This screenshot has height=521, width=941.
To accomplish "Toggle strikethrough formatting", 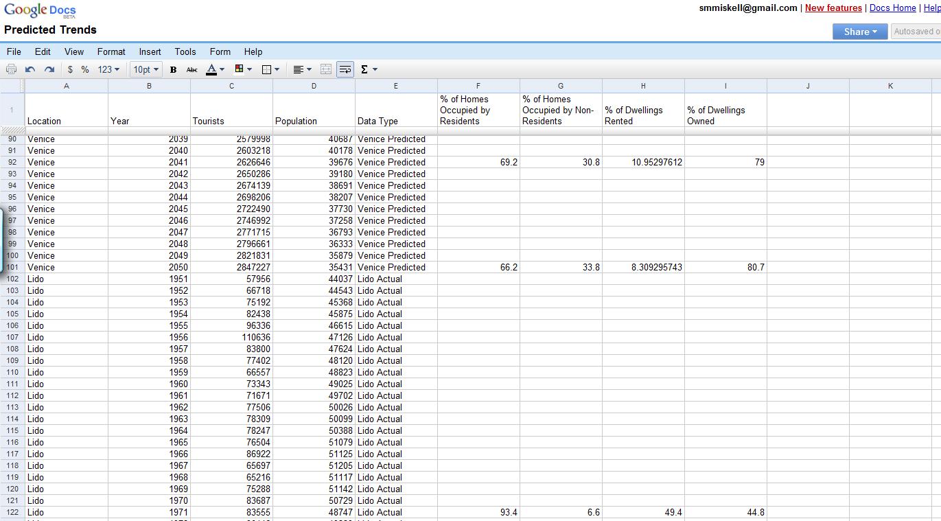I will click(x=192, y=69).
